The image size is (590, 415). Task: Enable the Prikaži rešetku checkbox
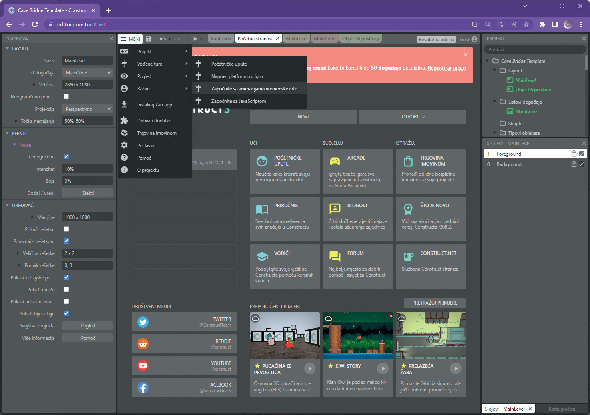66,229
